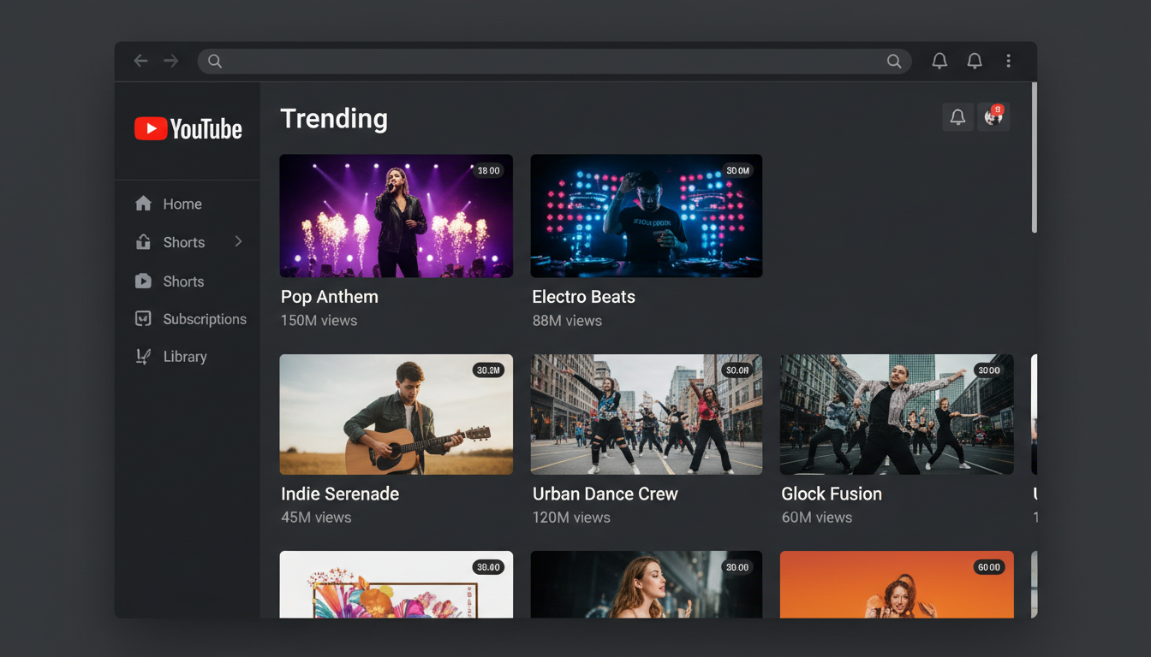Click the forward navigation arrow
This screenshot has width=1151, height=657.
click(170, 61)
